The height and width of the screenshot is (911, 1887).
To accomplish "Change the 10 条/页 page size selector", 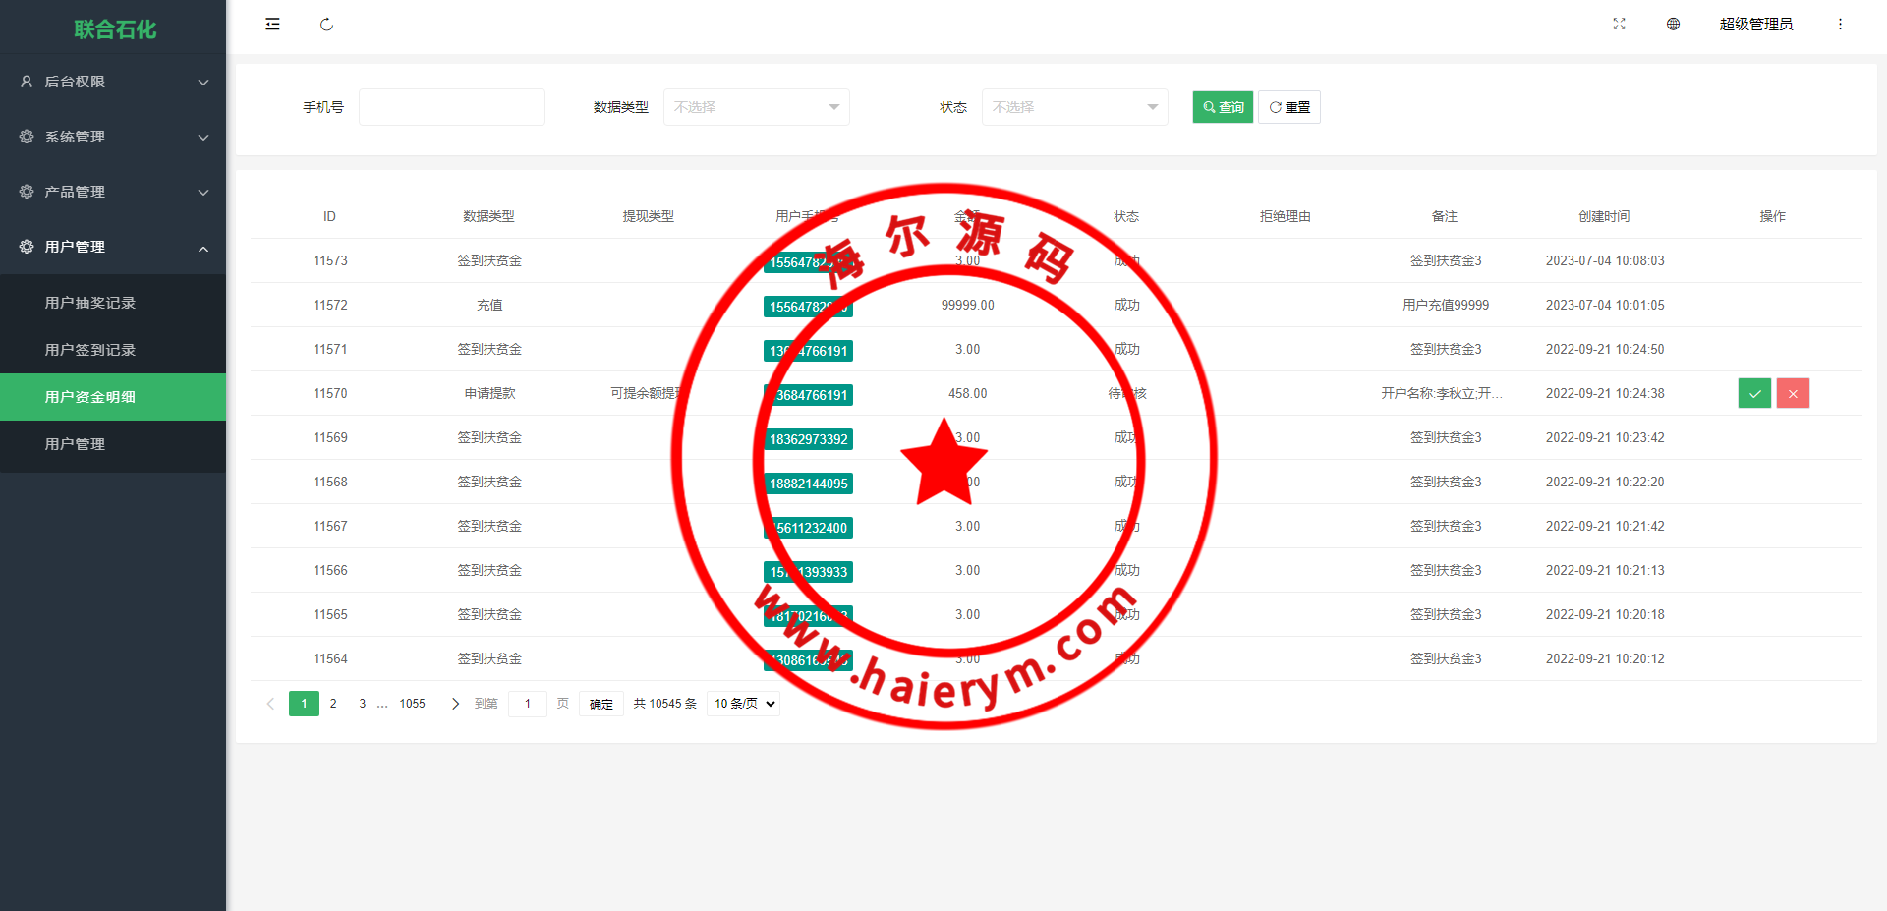I will [743, 704].
